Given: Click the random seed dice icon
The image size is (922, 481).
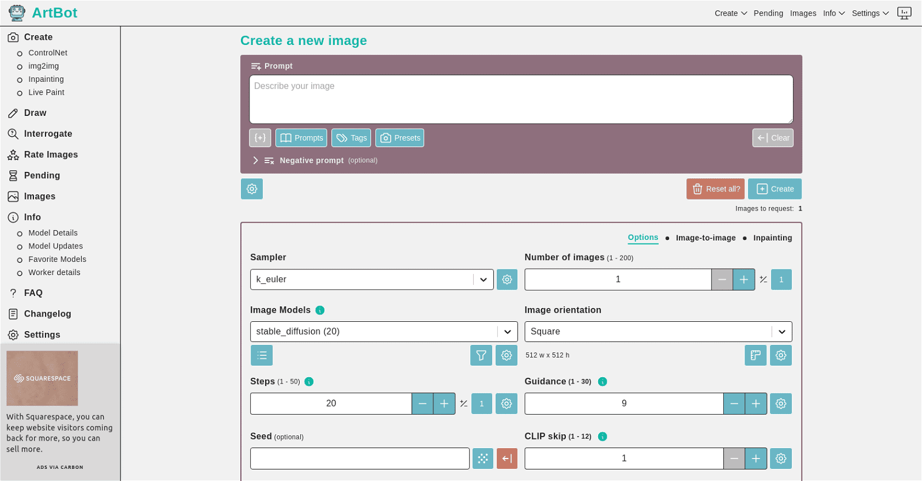Looking at the screenshot, I should click(482, 459).
